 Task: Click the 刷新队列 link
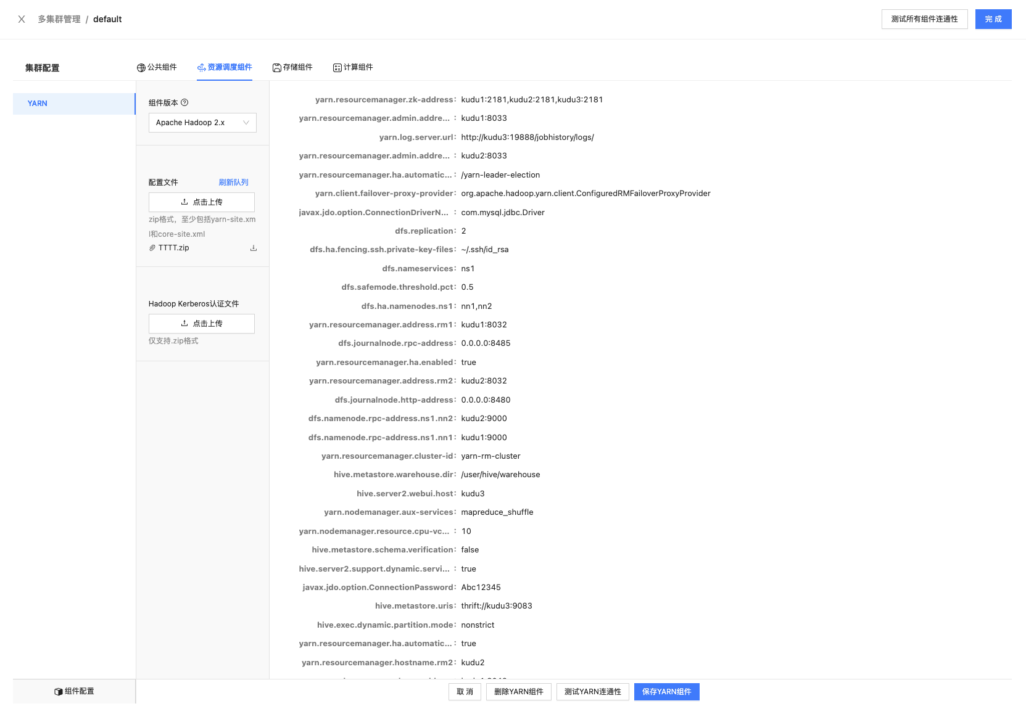(x=233, y=183)
